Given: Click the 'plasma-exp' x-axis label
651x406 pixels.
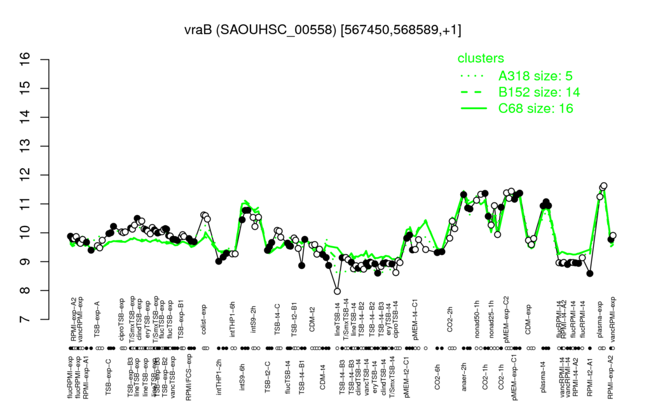Looking at the screenshot, I should click(600, 318).
